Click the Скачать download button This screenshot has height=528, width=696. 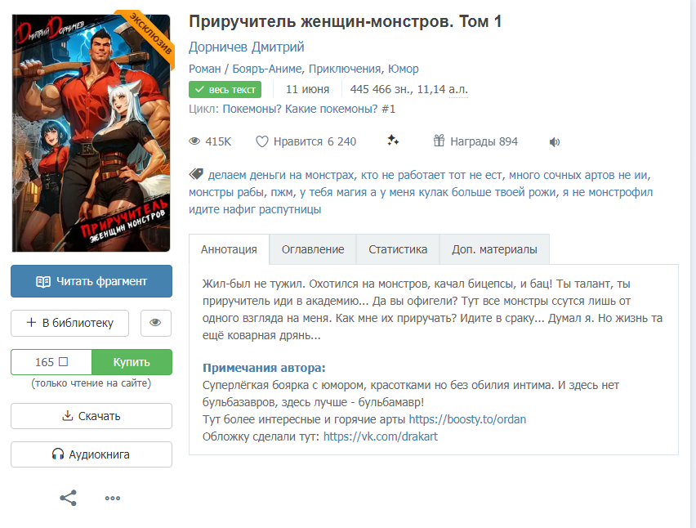(x=91, y=416)
